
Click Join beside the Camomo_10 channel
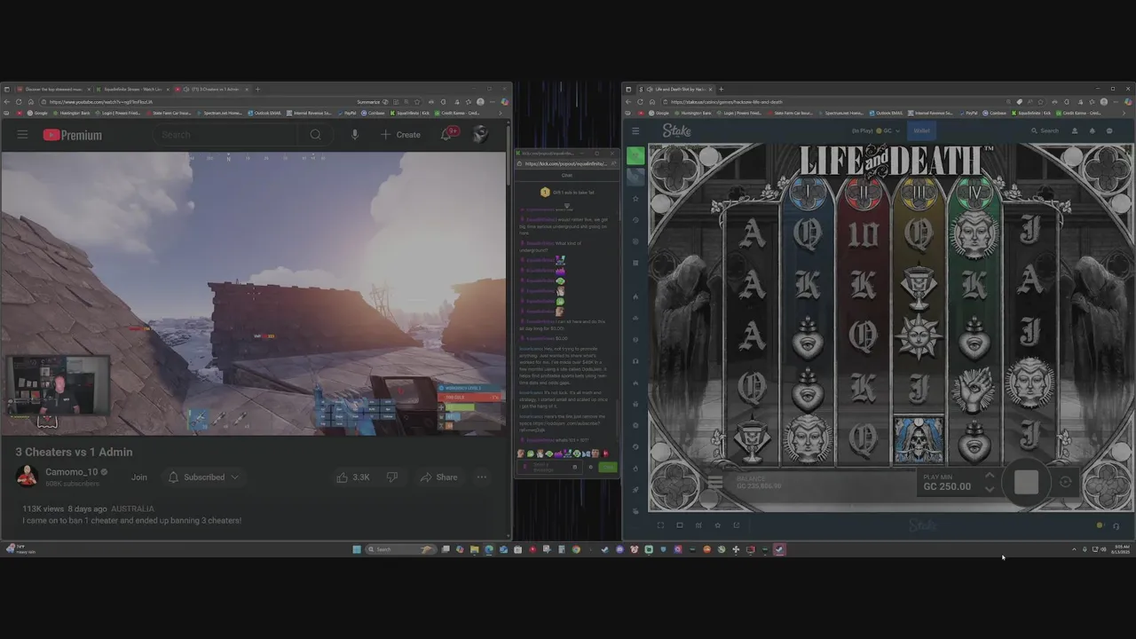(x=139, y=477)
